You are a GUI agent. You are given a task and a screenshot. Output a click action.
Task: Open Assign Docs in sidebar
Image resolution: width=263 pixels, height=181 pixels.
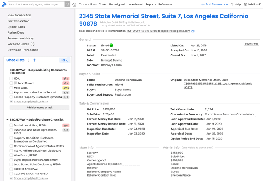(16, 33)
